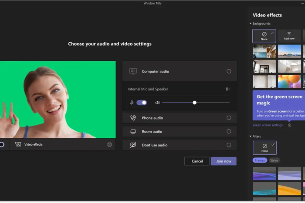Click the microphone icon
The image size is (305, 203).
[x=132, y=103]
